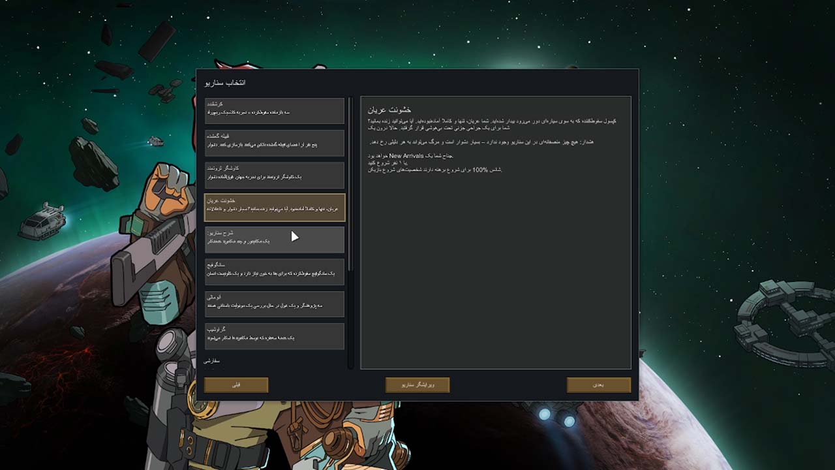Select the سانگوفیج (Sanguophage) scenario

[x=274, y=272]
